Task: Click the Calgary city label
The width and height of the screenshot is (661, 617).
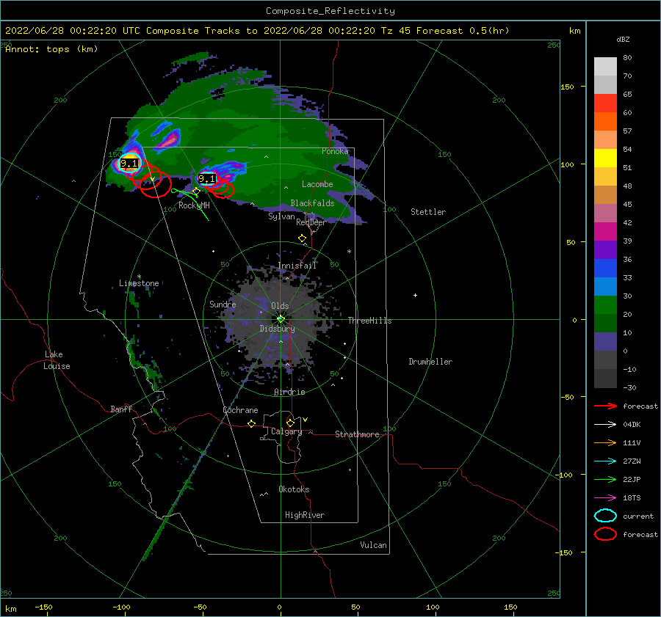Action: pos(286,431)
